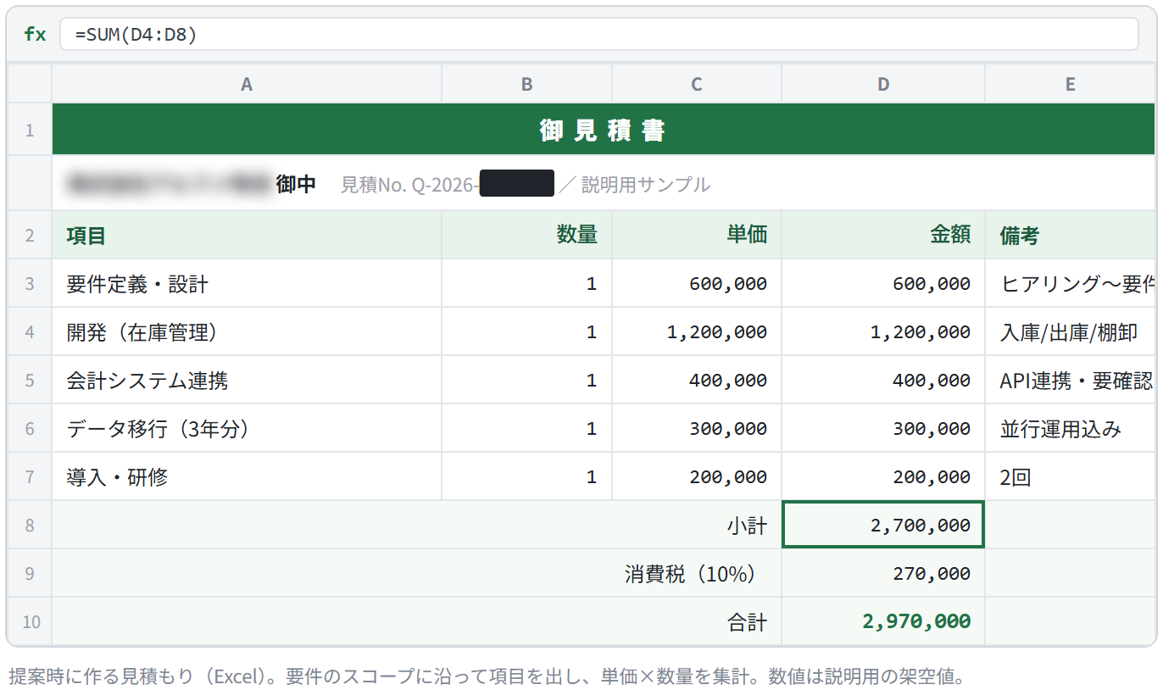Select the 単価 header cell
The width and height of the screenshot is (1163, 690).
click(697, 235)
